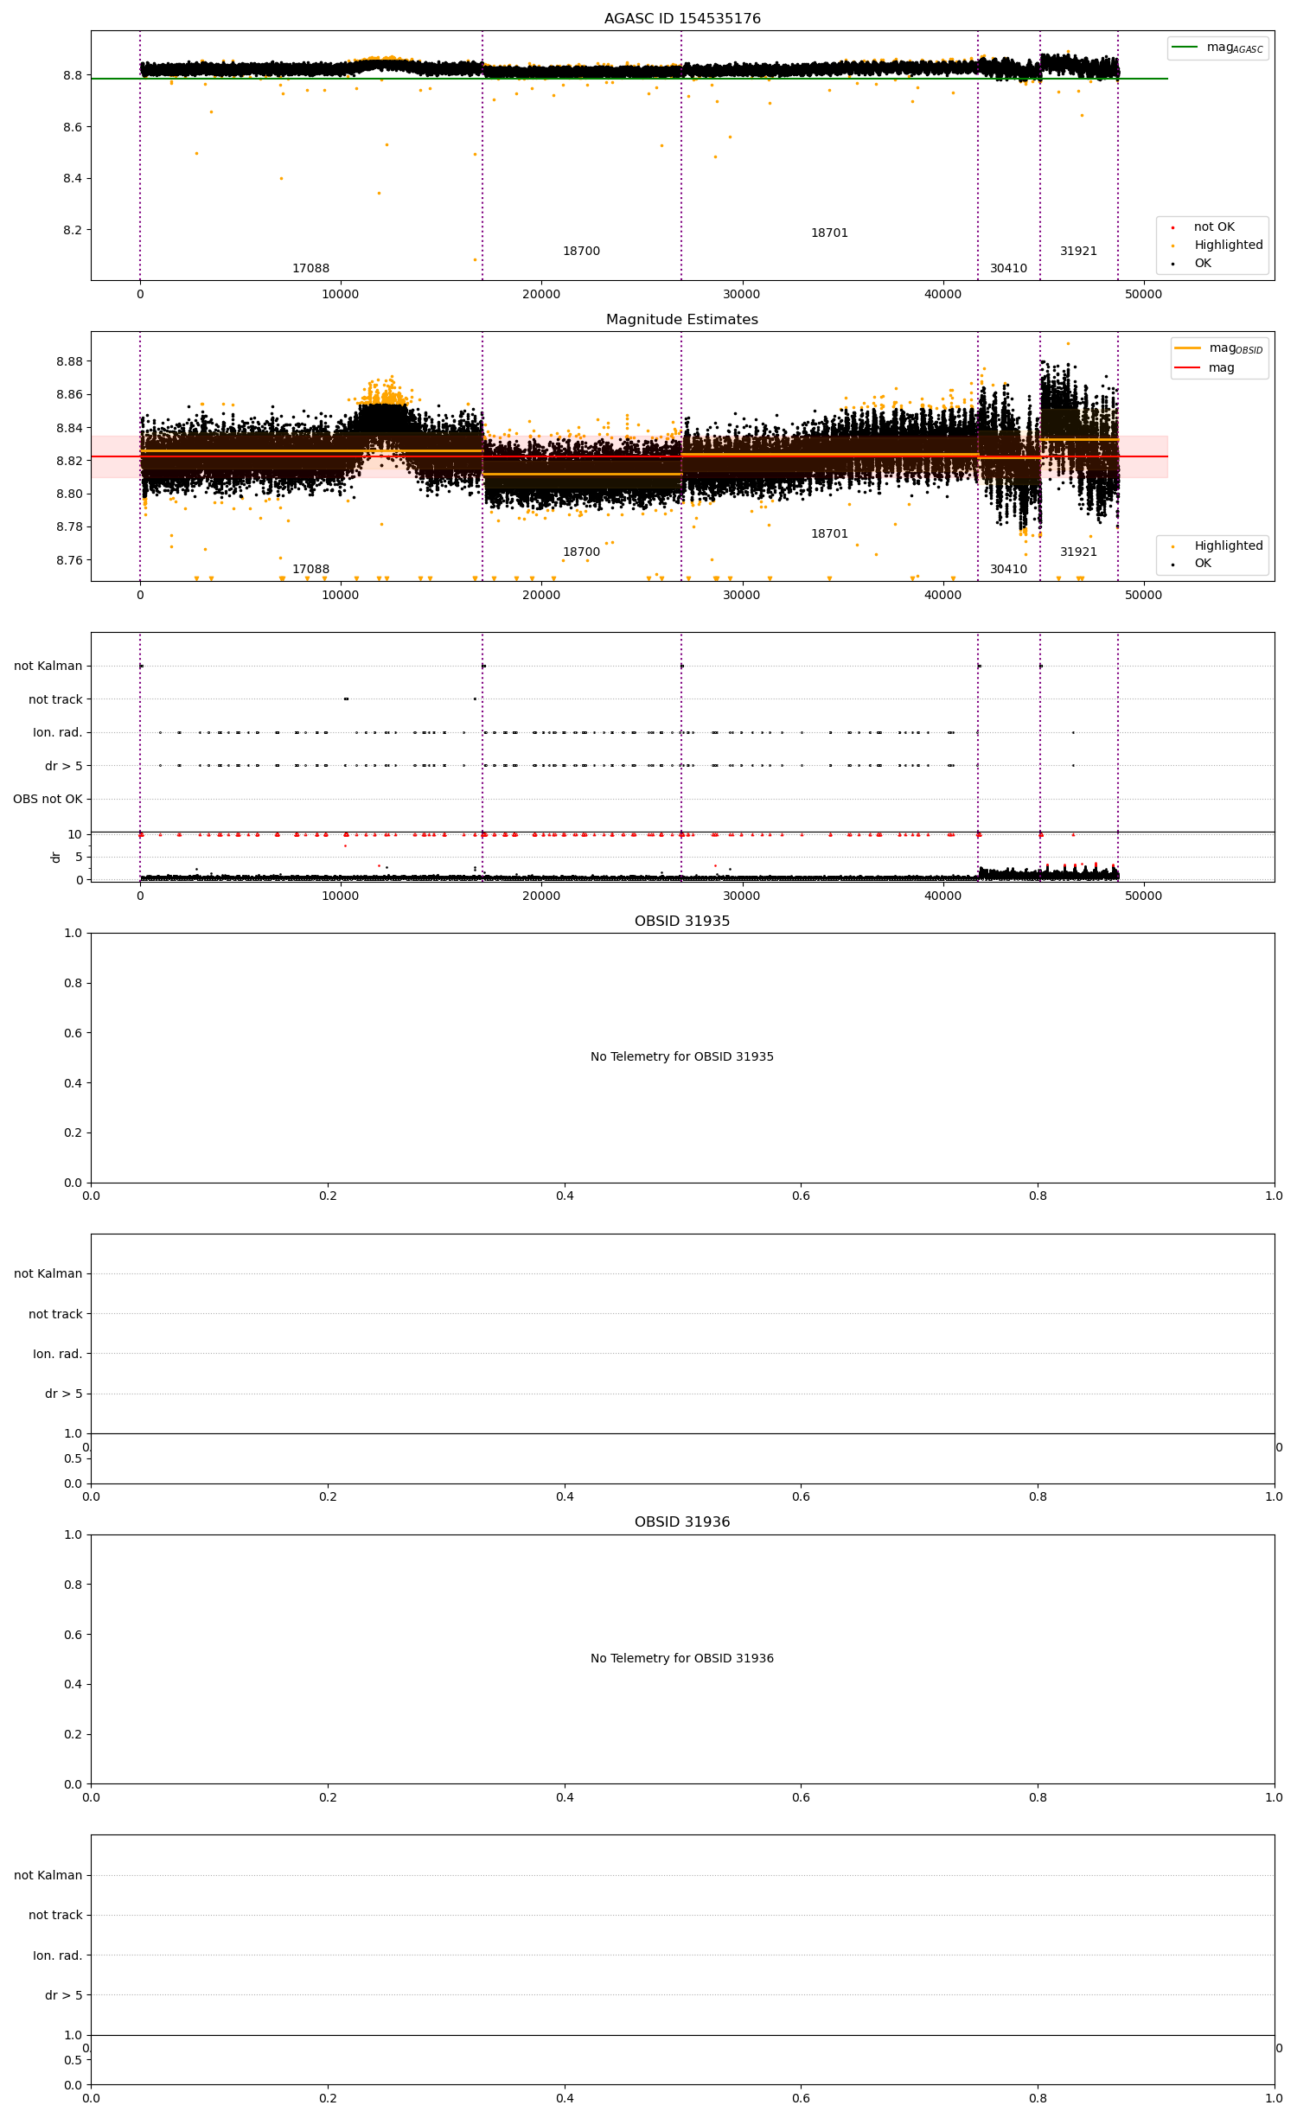The height and width of the screenshot is (2118, 1297).
Task: Click the 'Magnitude Estimates' plot title
Action: 682,320
